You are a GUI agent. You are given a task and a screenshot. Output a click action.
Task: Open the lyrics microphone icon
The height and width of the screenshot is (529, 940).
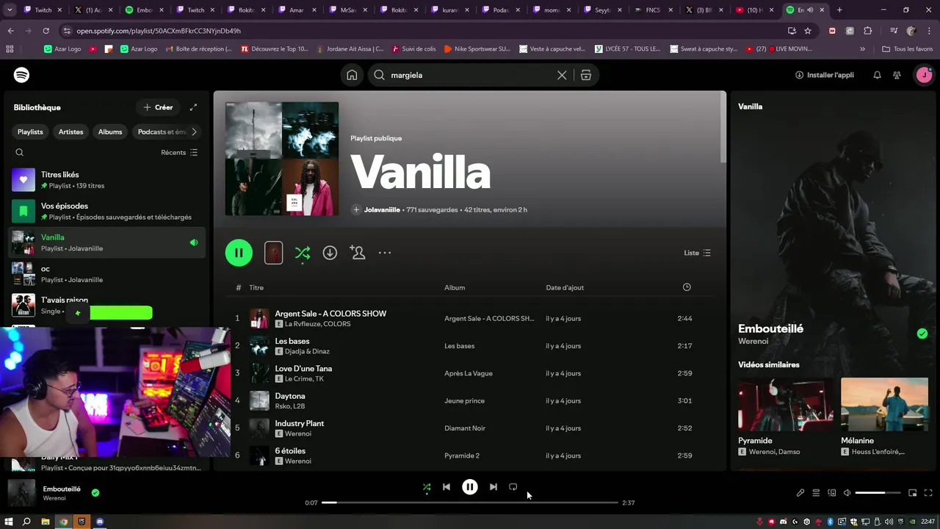[800, 493]
